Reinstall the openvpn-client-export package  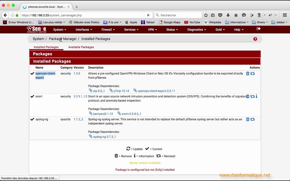pyautogui.click(x=252, y=74)
